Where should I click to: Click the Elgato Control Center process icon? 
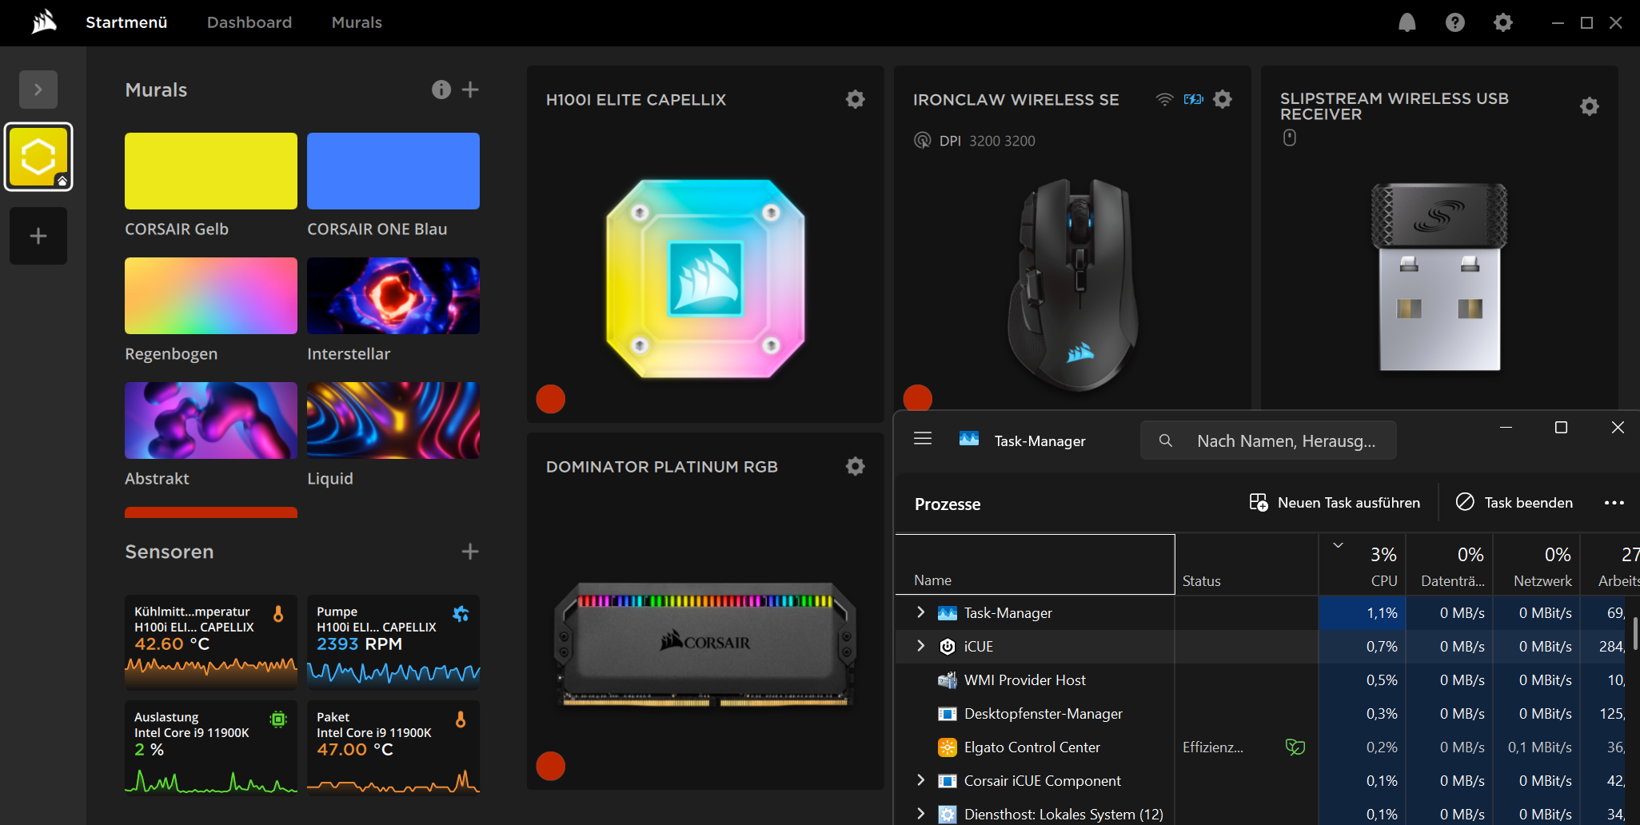coord(948,747)
